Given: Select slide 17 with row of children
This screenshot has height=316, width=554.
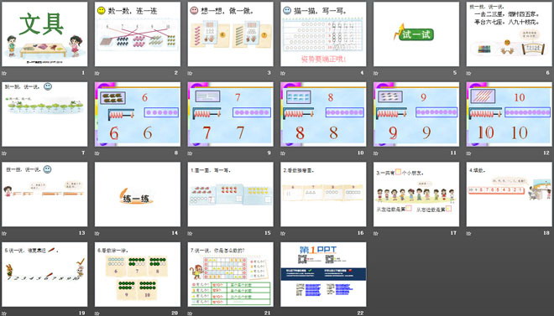Looking at the screenshot, I should coord(416,194).
